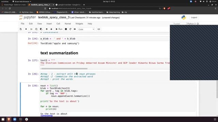Cut selected cells with scissors icon
The image size is (218, 122).
click(31, 29)
